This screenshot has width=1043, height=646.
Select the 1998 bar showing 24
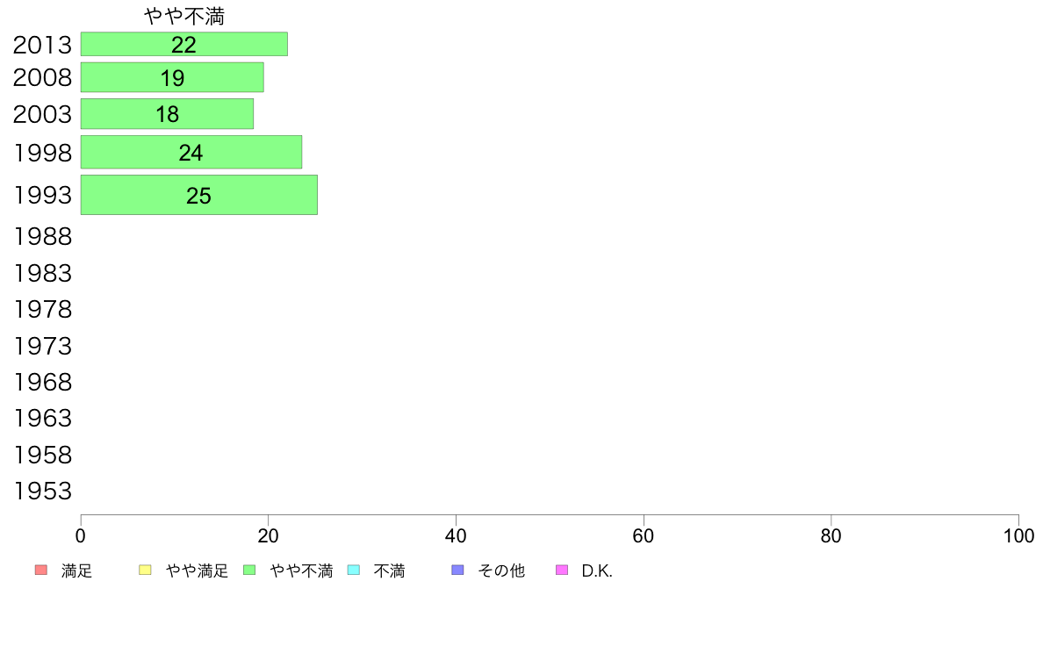191,153
